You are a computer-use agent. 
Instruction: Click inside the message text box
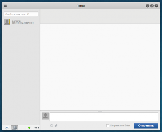coord(104,117)
